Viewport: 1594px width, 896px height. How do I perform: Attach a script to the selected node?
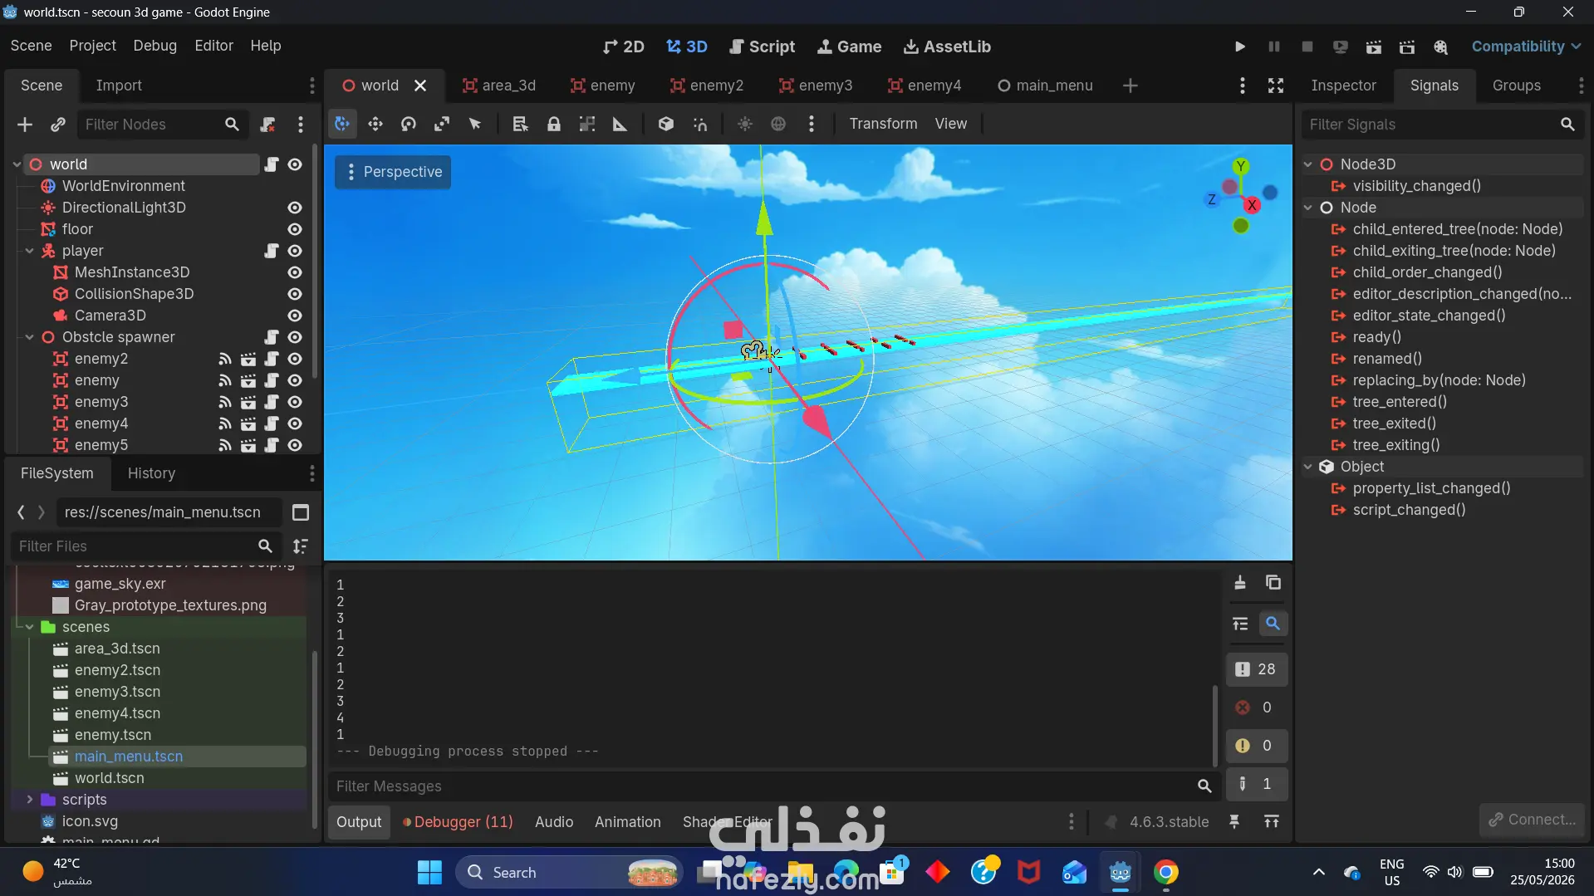point(267,125)
